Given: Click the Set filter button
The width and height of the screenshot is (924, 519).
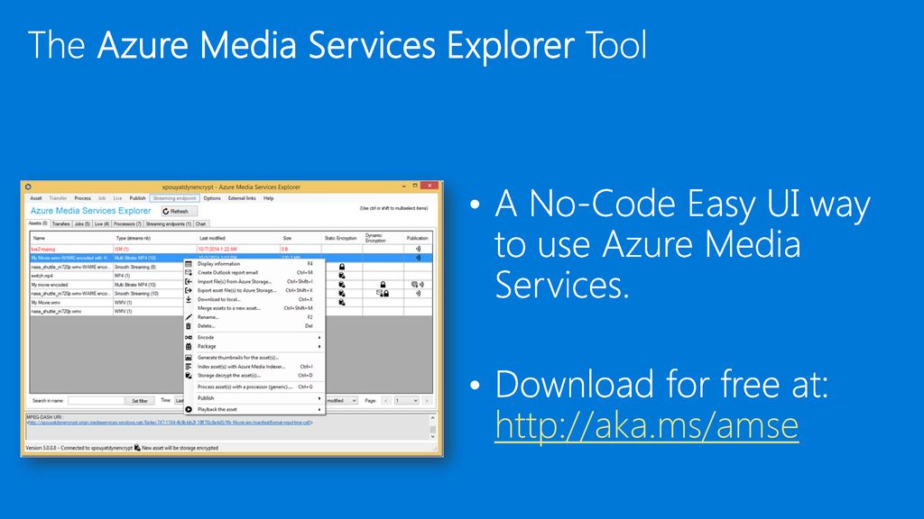Looking at the screenshot, I should (x=140, y=401).
